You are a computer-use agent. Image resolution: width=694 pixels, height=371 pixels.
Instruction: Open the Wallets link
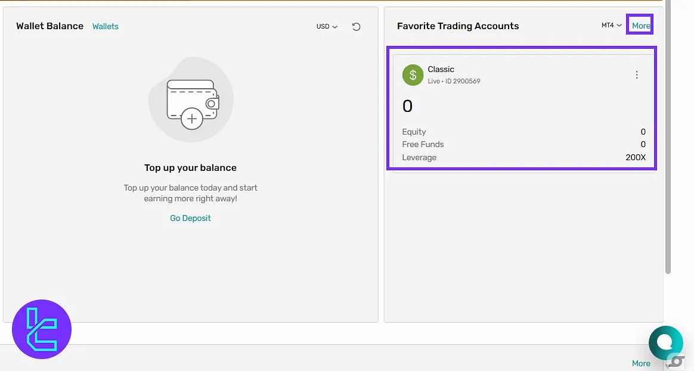point(106,27)
